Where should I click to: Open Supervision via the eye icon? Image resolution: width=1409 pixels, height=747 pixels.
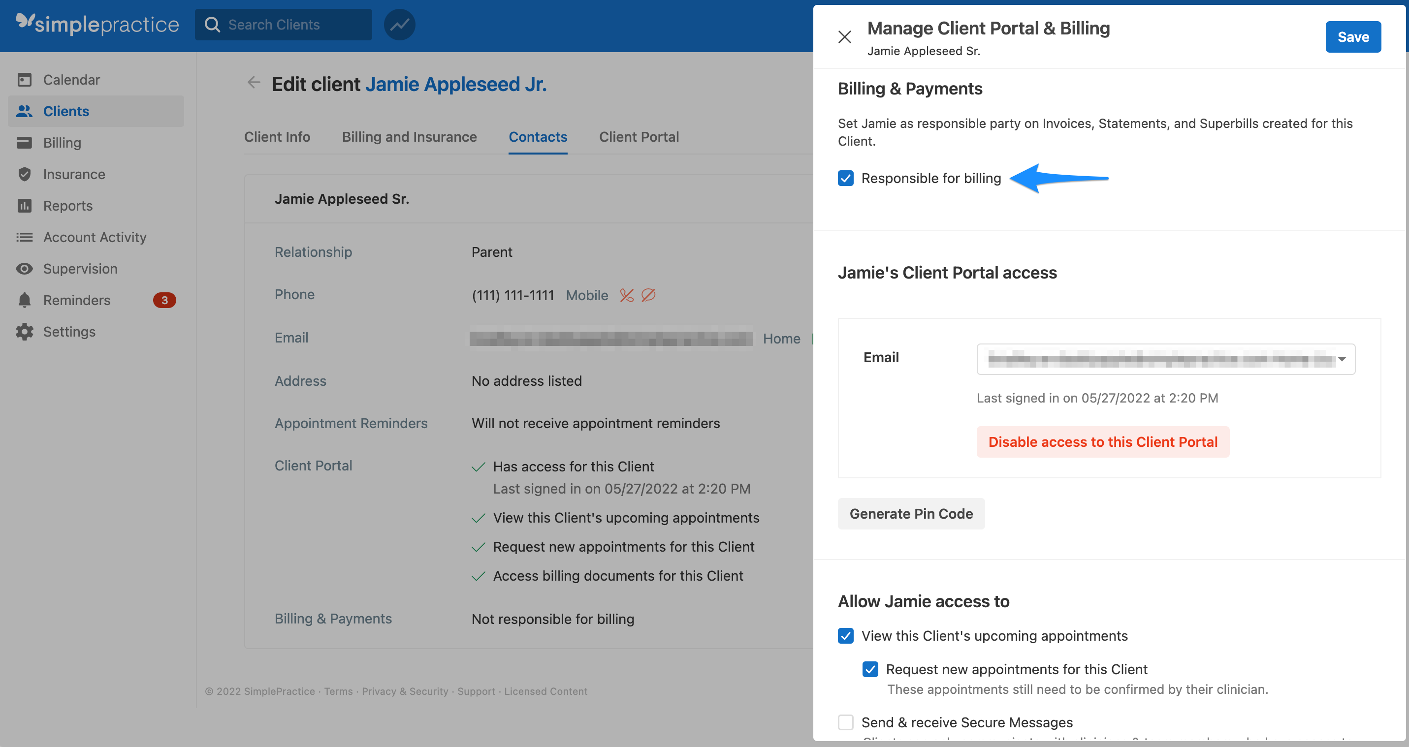(24, 269)
